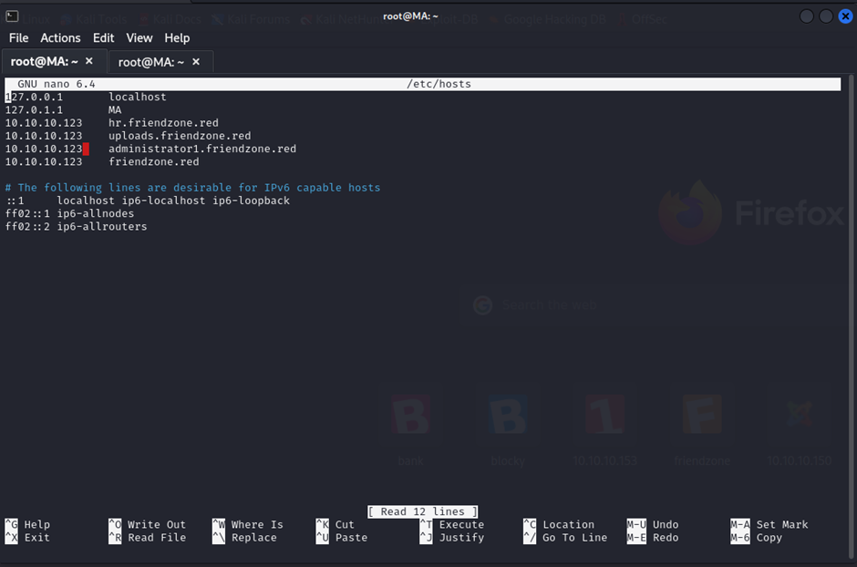Image resolution: width=857 pixels, height=567 pixels.
Task: Click the IPv6 comment line
Action: coord(192,187)
